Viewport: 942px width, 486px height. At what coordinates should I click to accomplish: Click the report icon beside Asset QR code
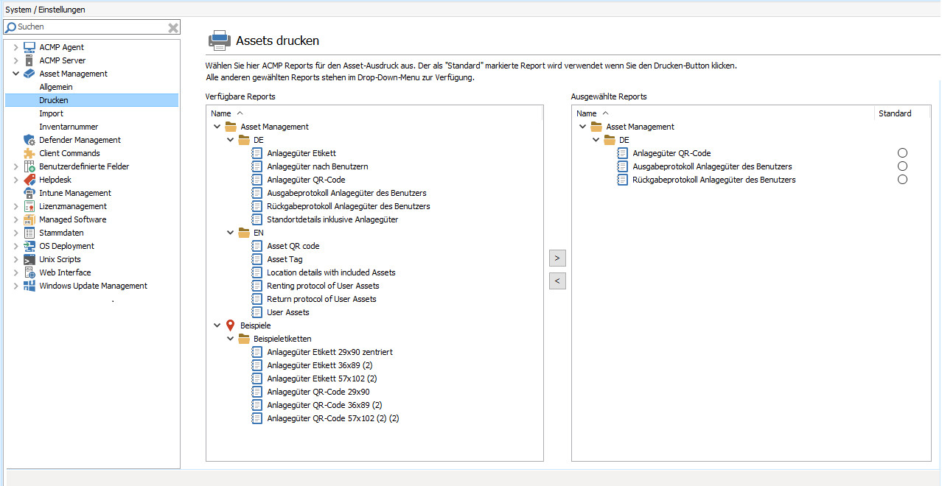257,245
